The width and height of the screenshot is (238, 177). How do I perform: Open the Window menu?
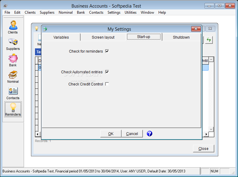click(147, 12)
